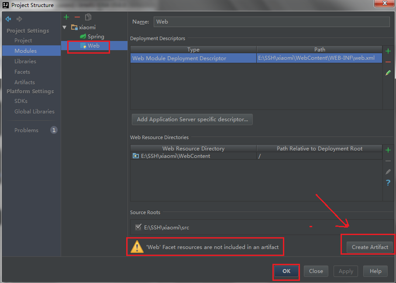Open Global Libraries settings
The image size is (396, 283).
(x=34, y=112)
